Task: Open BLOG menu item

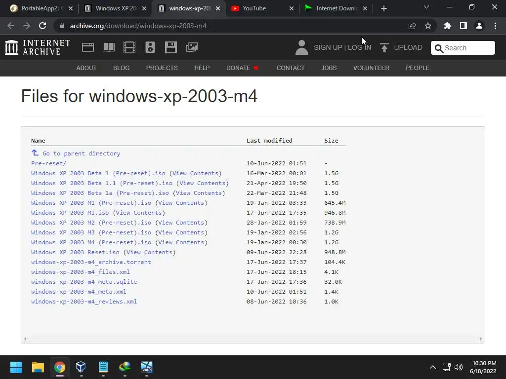Action: point(122,68)
